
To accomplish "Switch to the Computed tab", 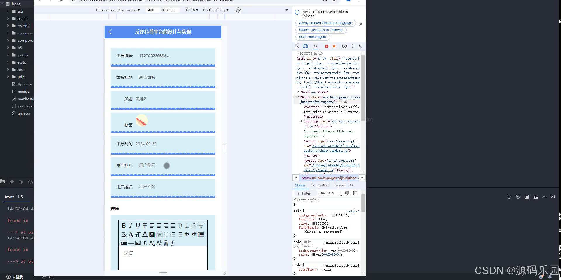I will tap(319, 185).
